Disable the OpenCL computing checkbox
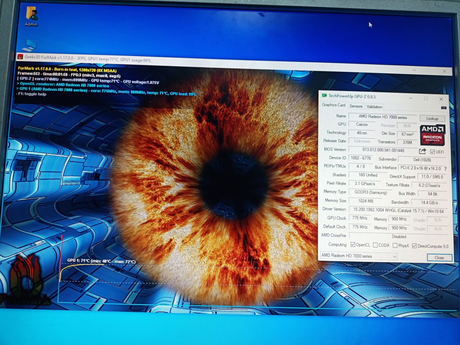Viewport: 460px width, 345px height. tap(353, 244)
